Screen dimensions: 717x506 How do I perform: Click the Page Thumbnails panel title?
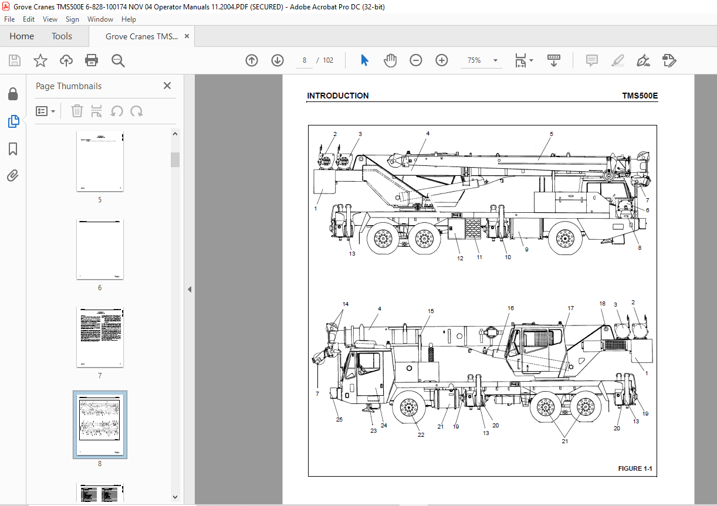(x=69, y=86)
